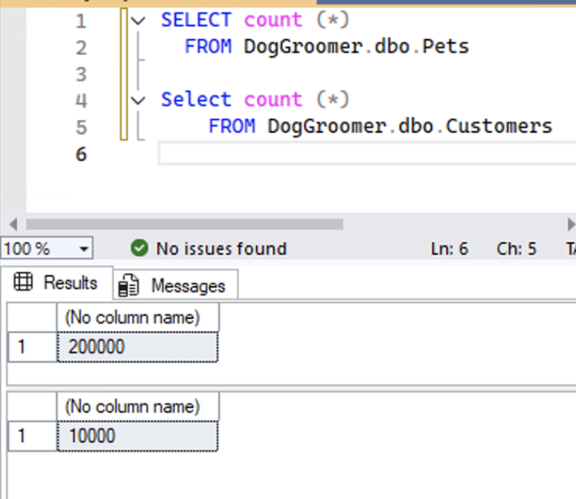Viewport: 576px width, 499px height.
Task: Click the first grid's (No column name) header
Action: [x=138, y=318]
